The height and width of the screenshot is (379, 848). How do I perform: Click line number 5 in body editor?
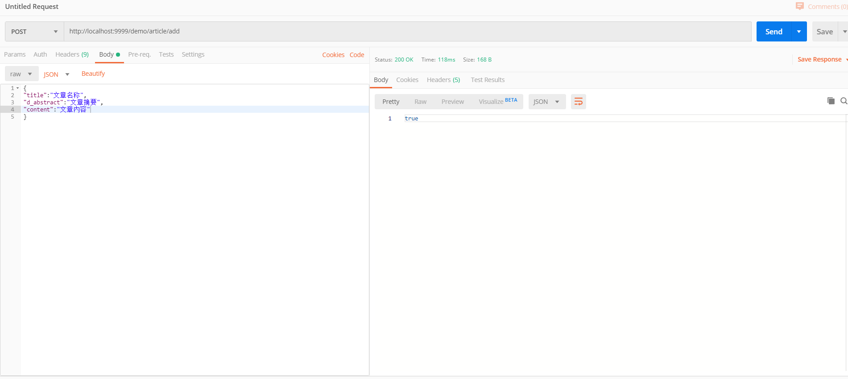[12, 116]
